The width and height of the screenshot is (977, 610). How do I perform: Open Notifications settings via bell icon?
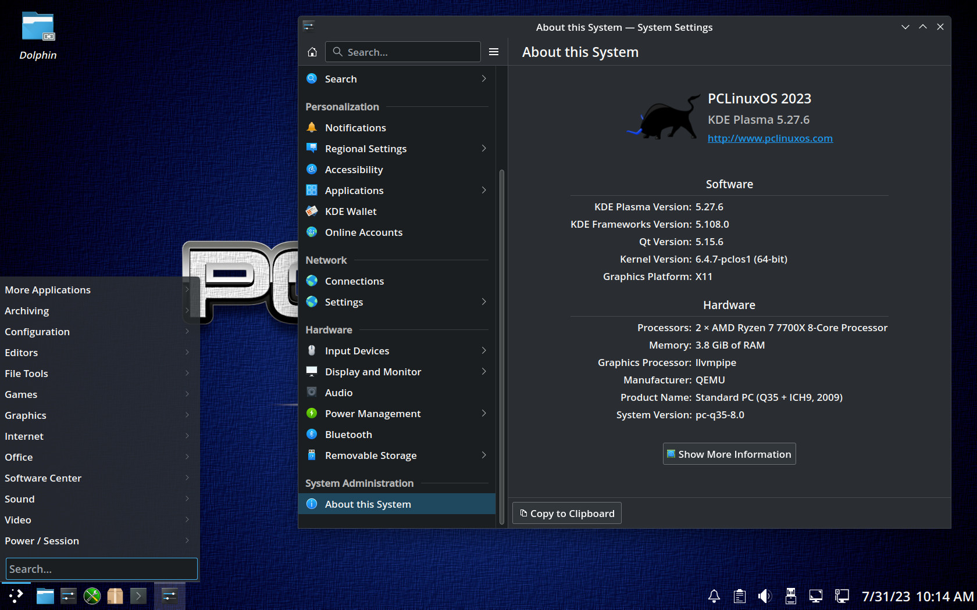tap(312, 127)
